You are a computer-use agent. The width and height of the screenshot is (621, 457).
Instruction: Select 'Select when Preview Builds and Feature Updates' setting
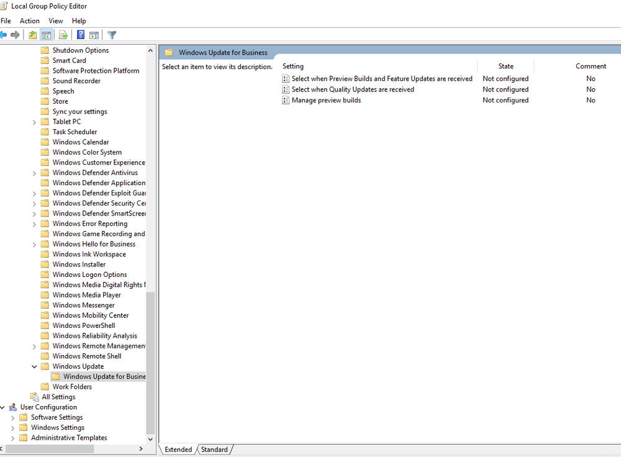[382, 78]
